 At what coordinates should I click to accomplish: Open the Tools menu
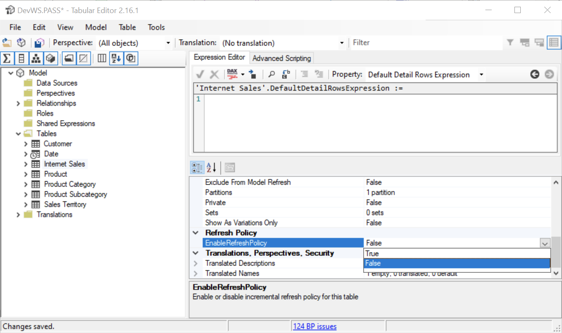tap(156, 27)
